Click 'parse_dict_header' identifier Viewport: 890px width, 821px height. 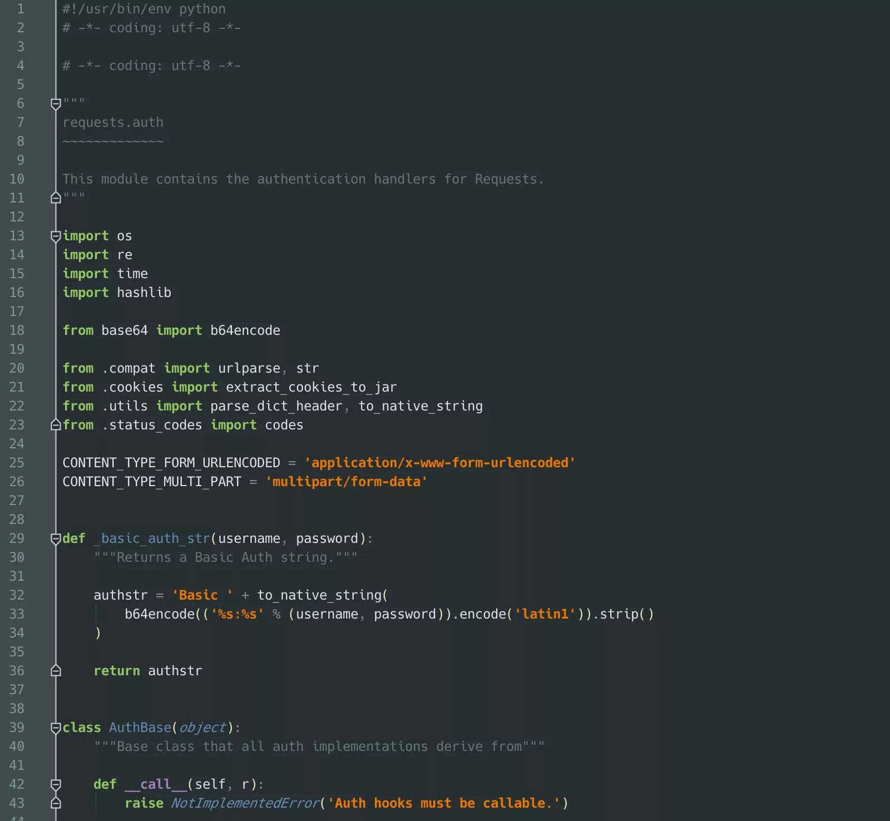[x=276, y=406]
